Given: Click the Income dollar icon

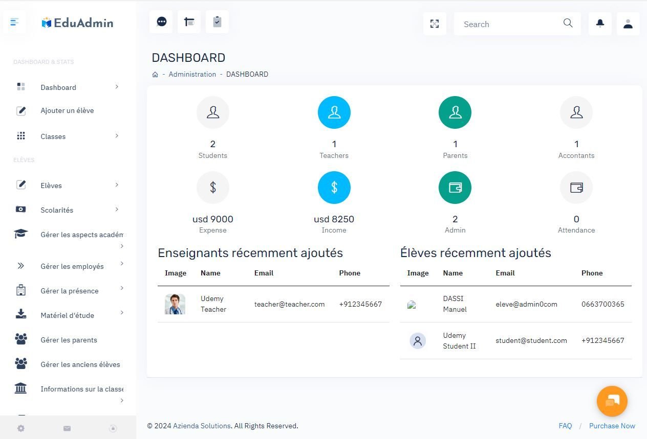Looking at the screenshot, I should click(334, 188).
